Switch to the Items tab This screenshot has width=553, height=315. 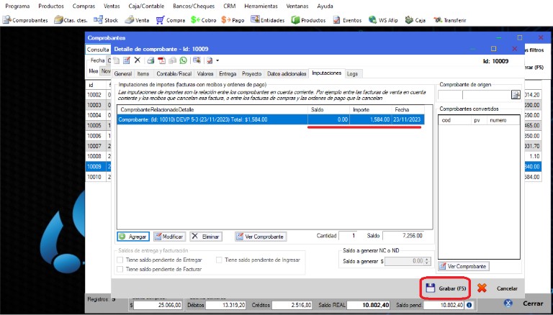(x=143, y=74)
